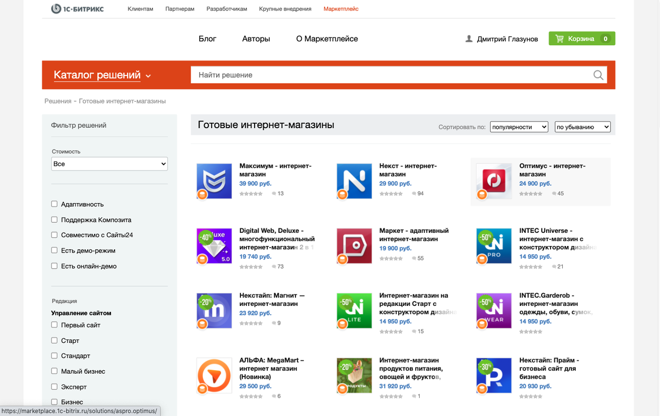Viewport: 660px width, 416px height.
Task: Enable the Малый бизнес edition checkbox
Action: tap(54, 371)
